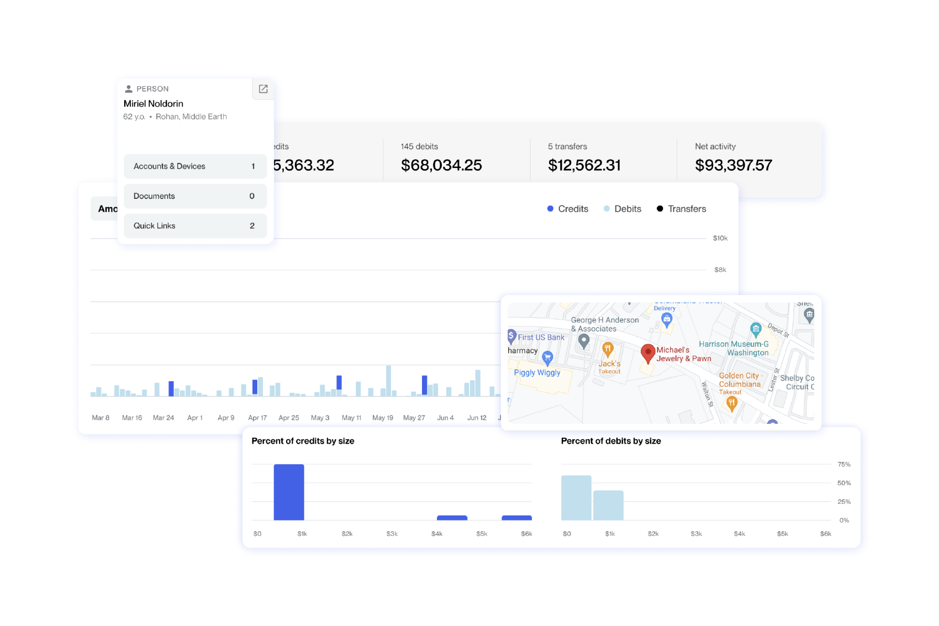Select the 5 transfers summary card
The width and height of the screenshot is (939, 626).
click(x=584, y=157)
